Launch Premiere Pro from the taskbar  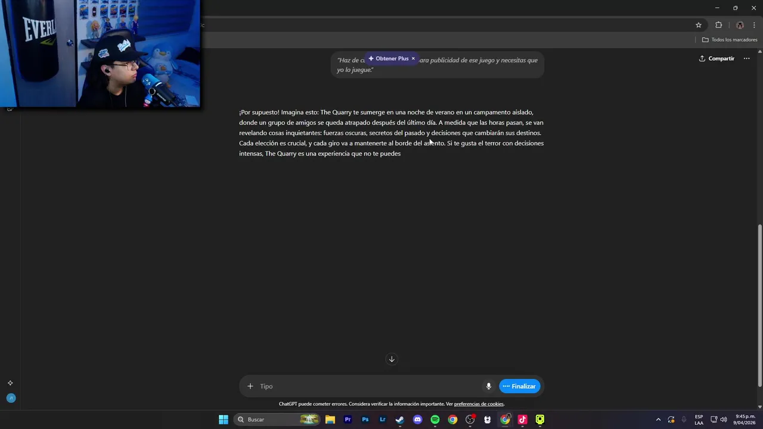(348, 419)
